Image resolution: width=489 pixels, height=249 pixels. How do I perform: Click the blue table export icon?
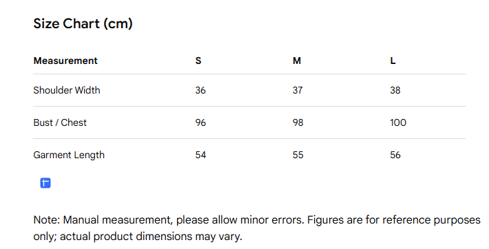[45, 183]
